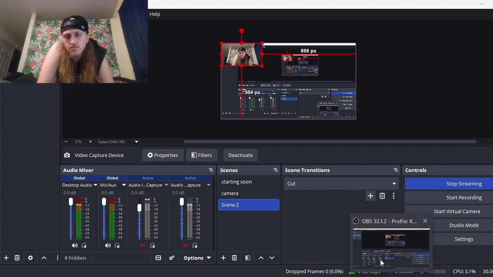Expand the Cut transition dropdown
493x277 pixels.
[394, 184]
